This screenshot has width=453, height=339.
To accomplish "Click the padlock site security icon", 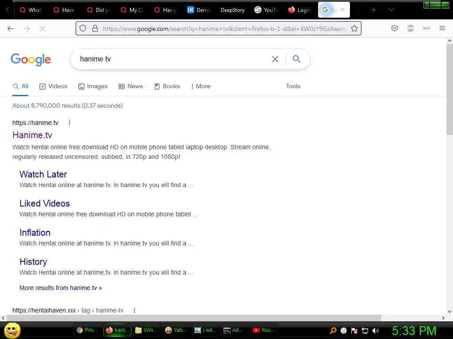I will click(x=95, y=28).
